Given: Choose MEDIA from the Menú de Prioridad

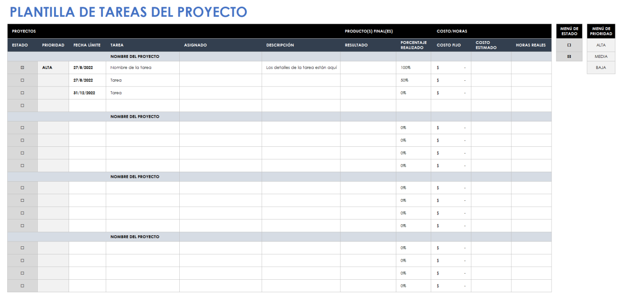Looking at the screenshot, I should [600, 56].
